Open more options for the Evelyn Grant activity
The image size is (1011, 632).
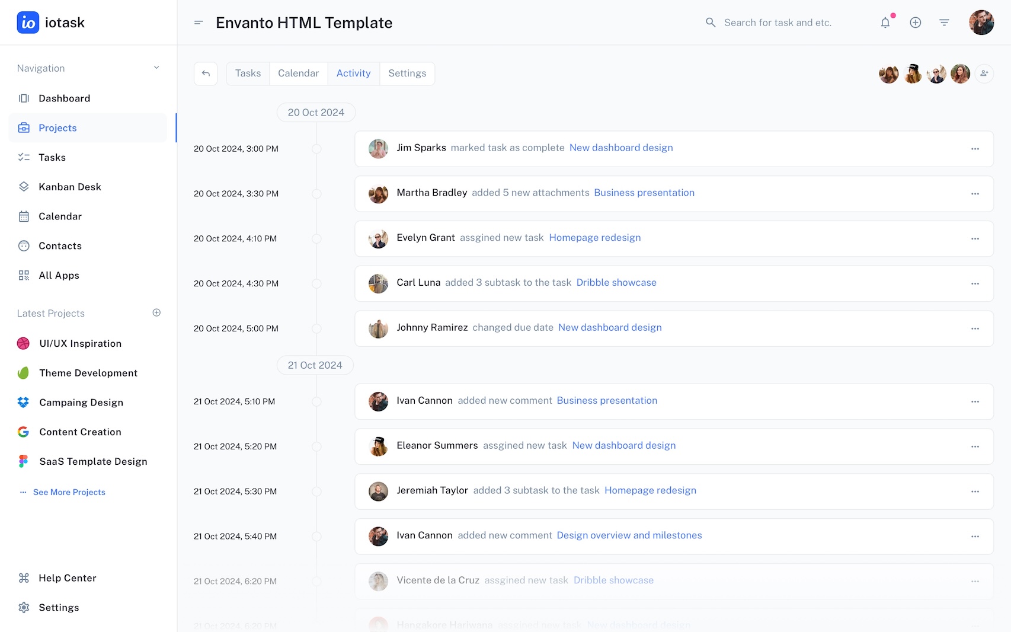tap(975, 239)
